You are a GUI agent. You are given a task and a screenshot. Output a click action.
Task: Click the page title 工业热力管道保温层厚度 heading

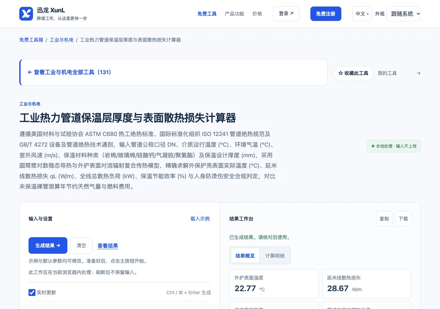tap(128, 118)
